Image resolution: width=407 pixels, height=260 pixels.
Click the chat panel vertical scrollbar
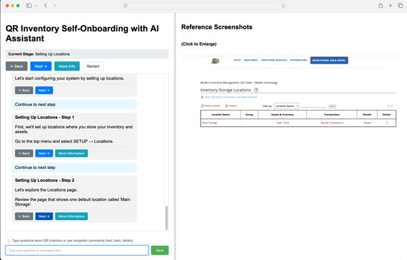pos(166,218)
